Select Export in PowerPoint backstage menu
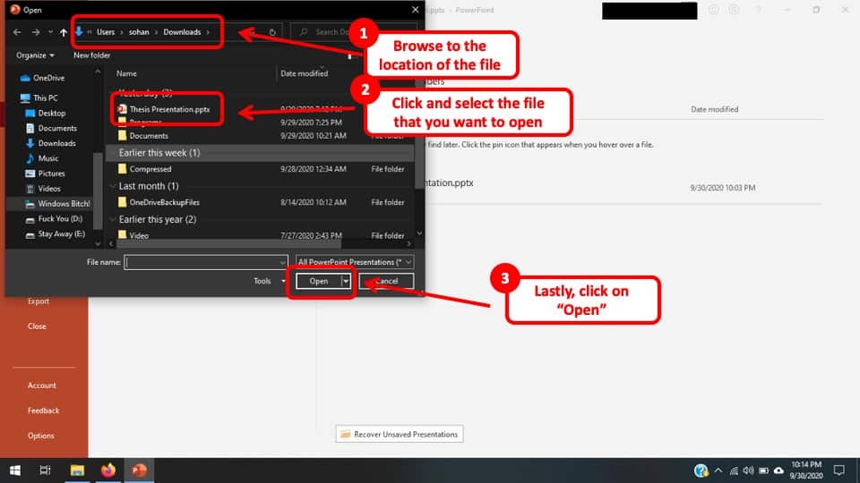Image resolution: width=860 pixels, height=483 pixels. tap(39, 301)
